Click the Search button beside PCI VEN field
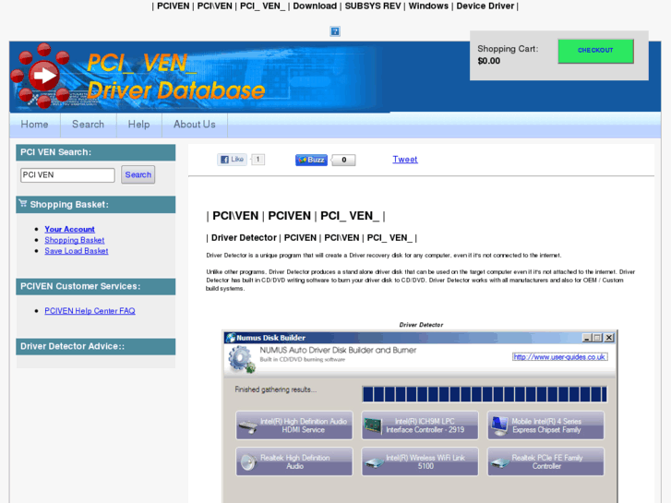This screenshot has width=671, height=503. tap(138, 174)
